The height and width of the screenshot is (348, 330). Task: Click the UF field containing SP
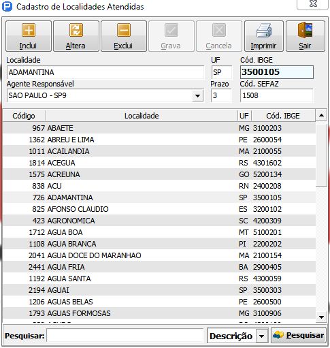(222, 72)
